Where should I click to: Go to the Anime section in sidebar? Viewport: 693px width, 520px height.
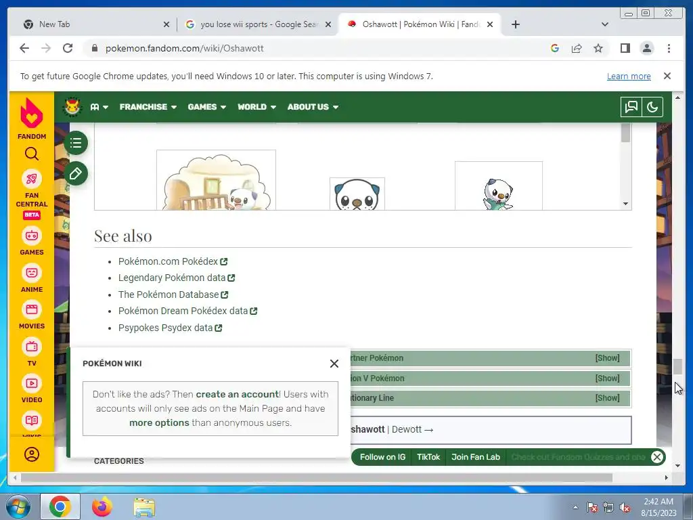[31, 278]
